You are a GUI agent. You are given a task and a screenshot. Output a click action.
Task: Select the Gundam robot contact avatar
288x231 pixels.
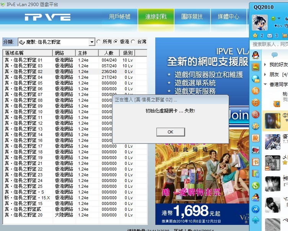[x=273, y=142]
